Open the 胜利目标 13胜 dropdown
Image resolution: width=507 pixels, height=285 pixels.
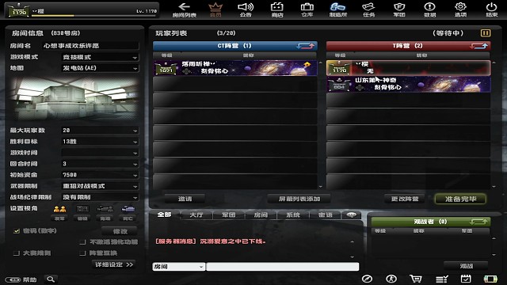(100, 142)
